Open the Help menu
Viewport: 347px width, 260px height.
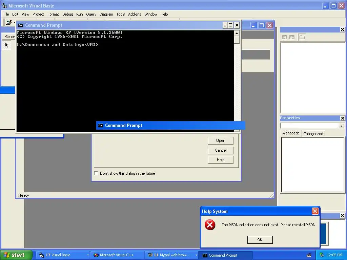click(164, 14)
